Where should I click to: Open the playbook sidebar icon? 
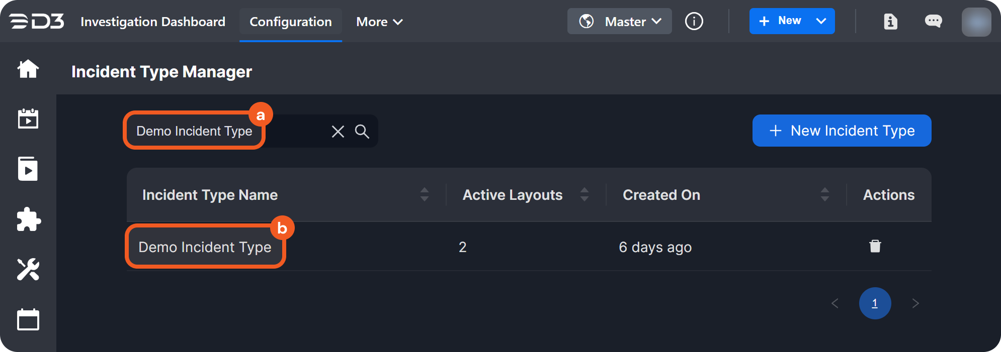coord(28,169)
